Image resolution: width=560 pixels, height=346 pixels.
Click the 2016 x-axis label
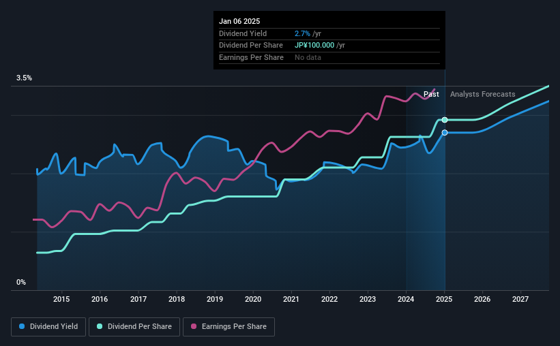tap(100, 299)
